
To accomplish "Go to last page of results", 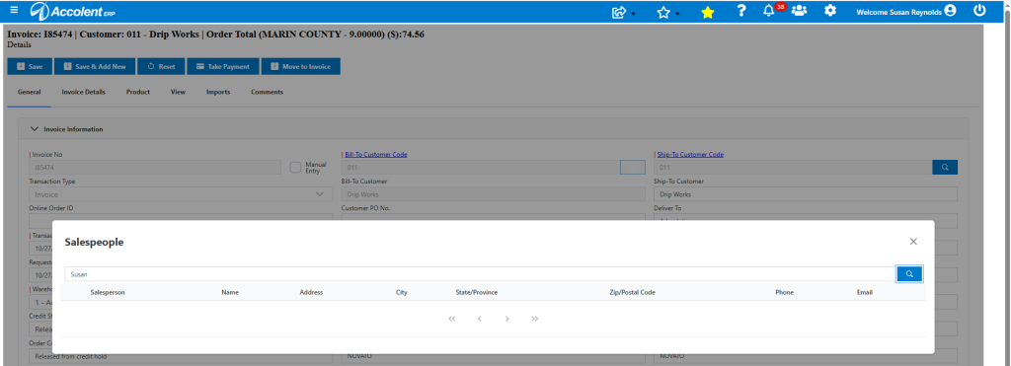I will click(534, 319).
